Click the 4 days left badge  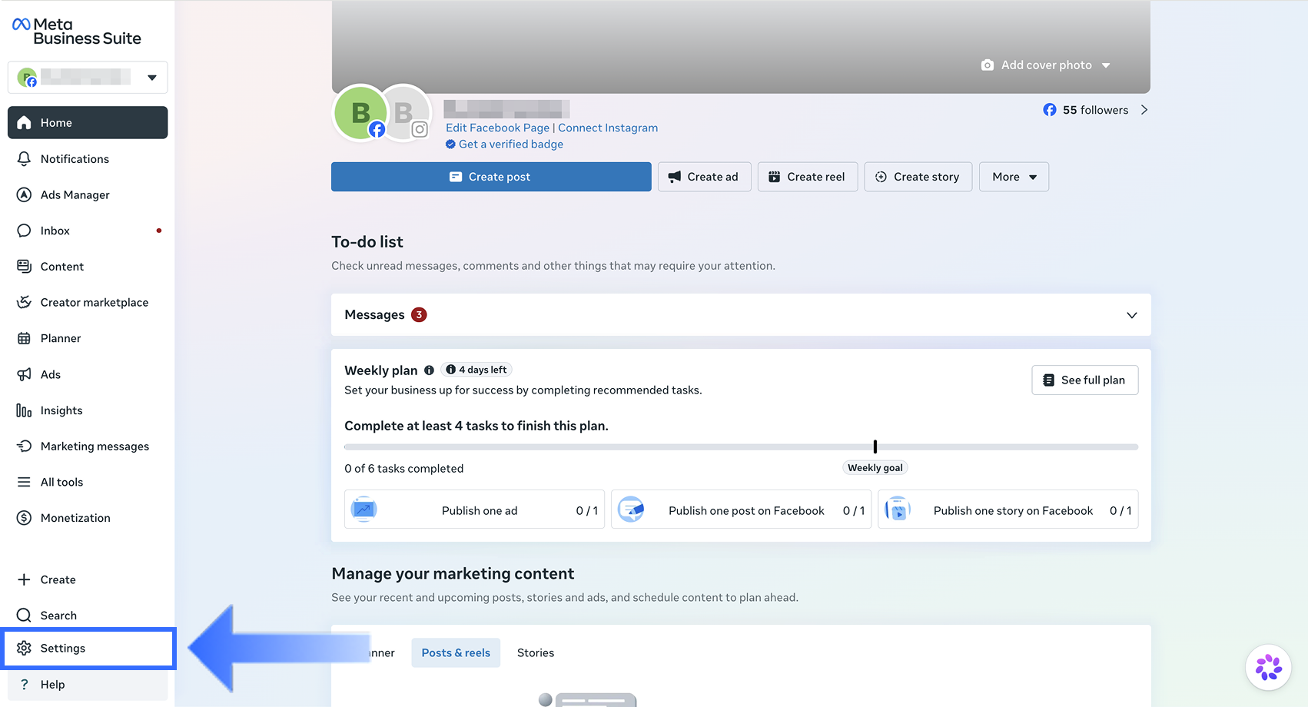tap(476, 370)
